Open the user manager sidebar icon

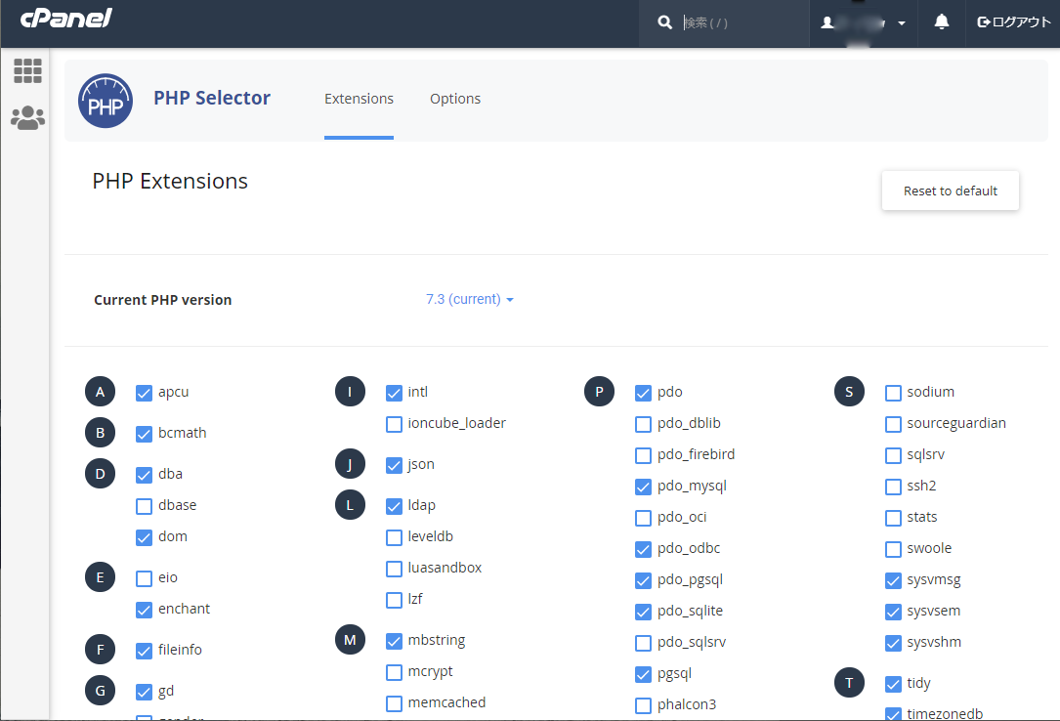pyautogui.click(x=27, y=117)
